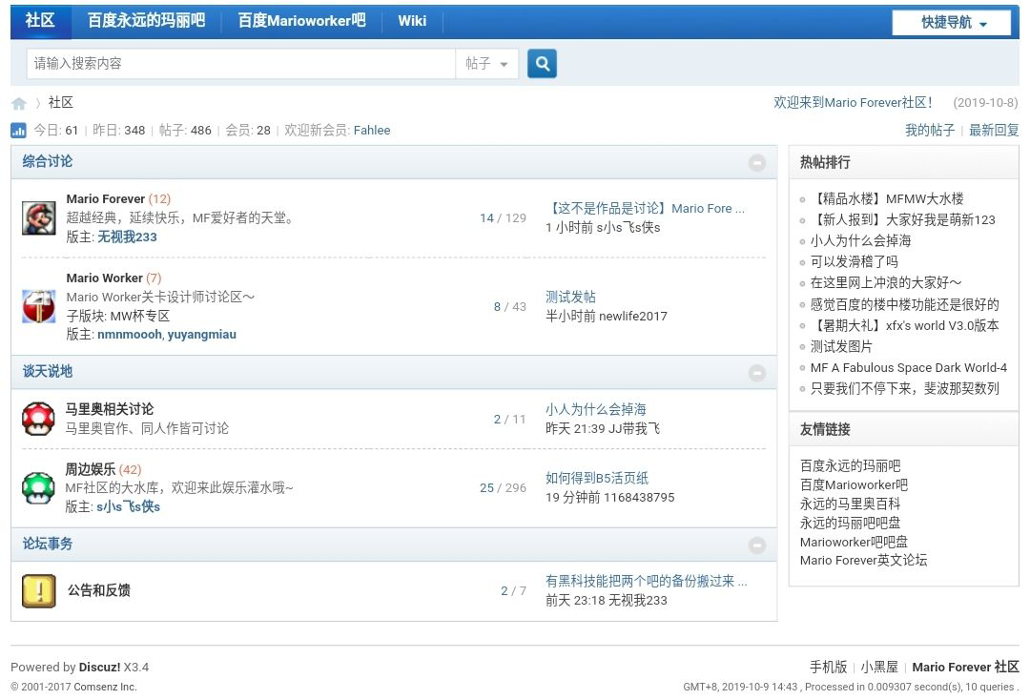The height and width of the screenshot is (700, 1030).
Task: Open the 百度永远的玛丽吧 navigation tab
Action: click(146, 21)
